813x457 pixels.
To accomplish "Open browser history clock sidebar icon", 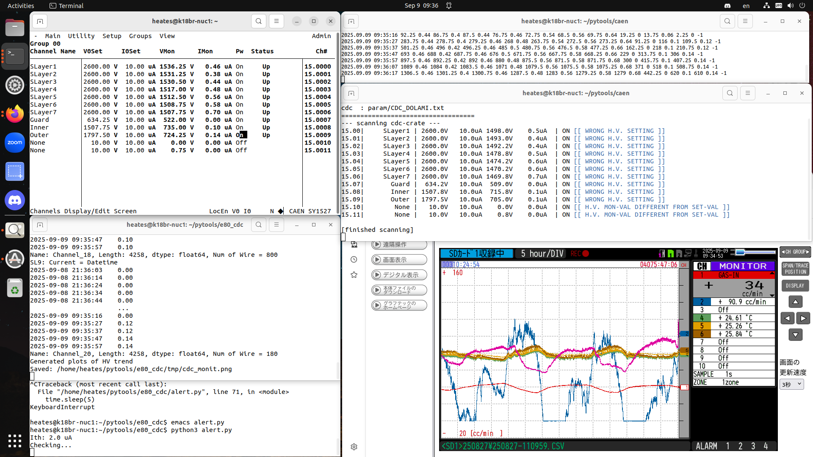I will click(x=354, y=259).
